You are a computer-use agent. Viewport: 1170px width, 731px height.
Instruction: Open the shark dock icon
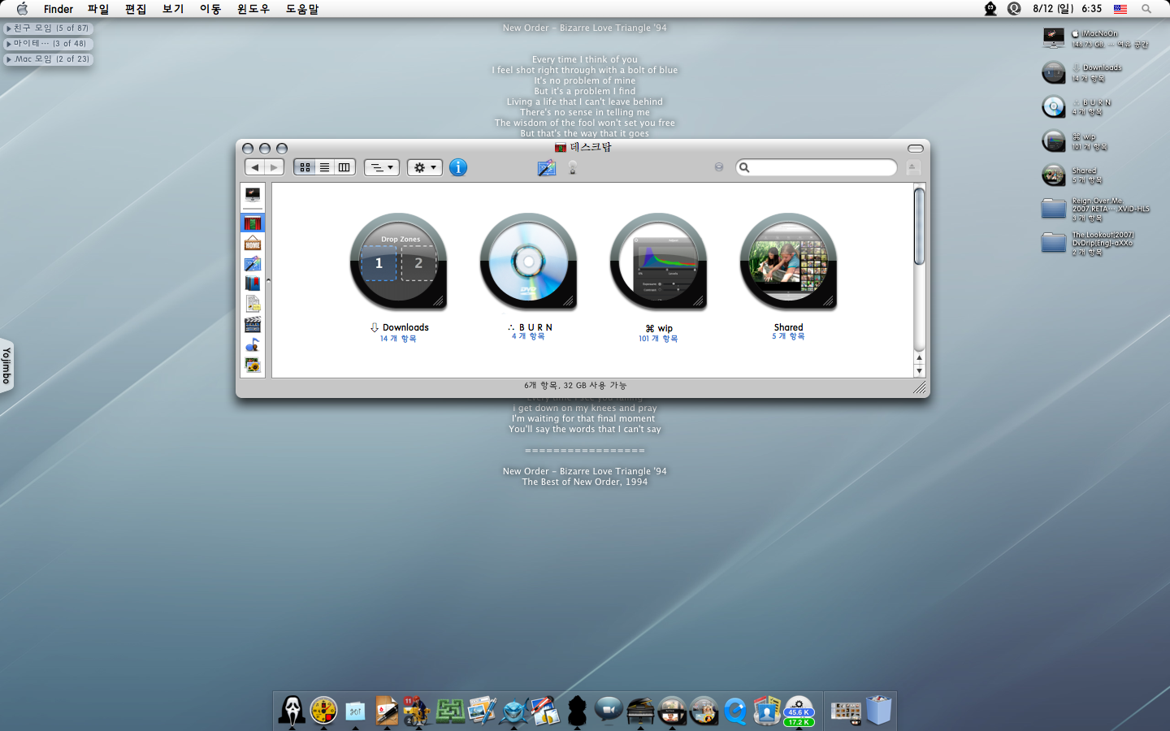coord(513,711)
